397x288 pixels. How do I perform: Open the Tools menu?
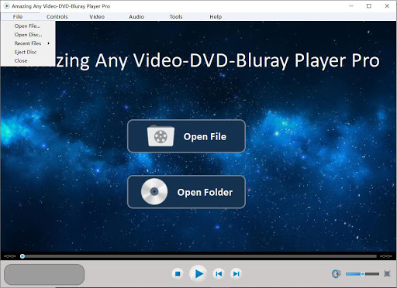pyautogui.click(x=176, y=17)
